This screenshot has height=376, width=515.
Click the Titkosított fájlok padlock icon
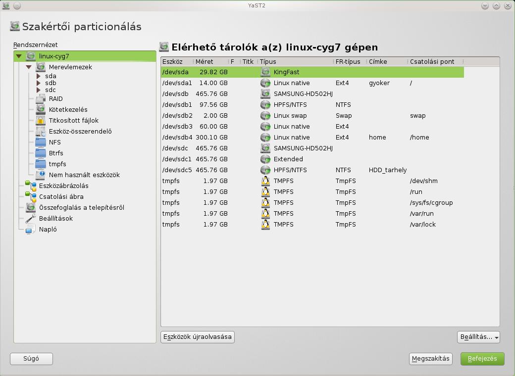[x=41, y=120]
